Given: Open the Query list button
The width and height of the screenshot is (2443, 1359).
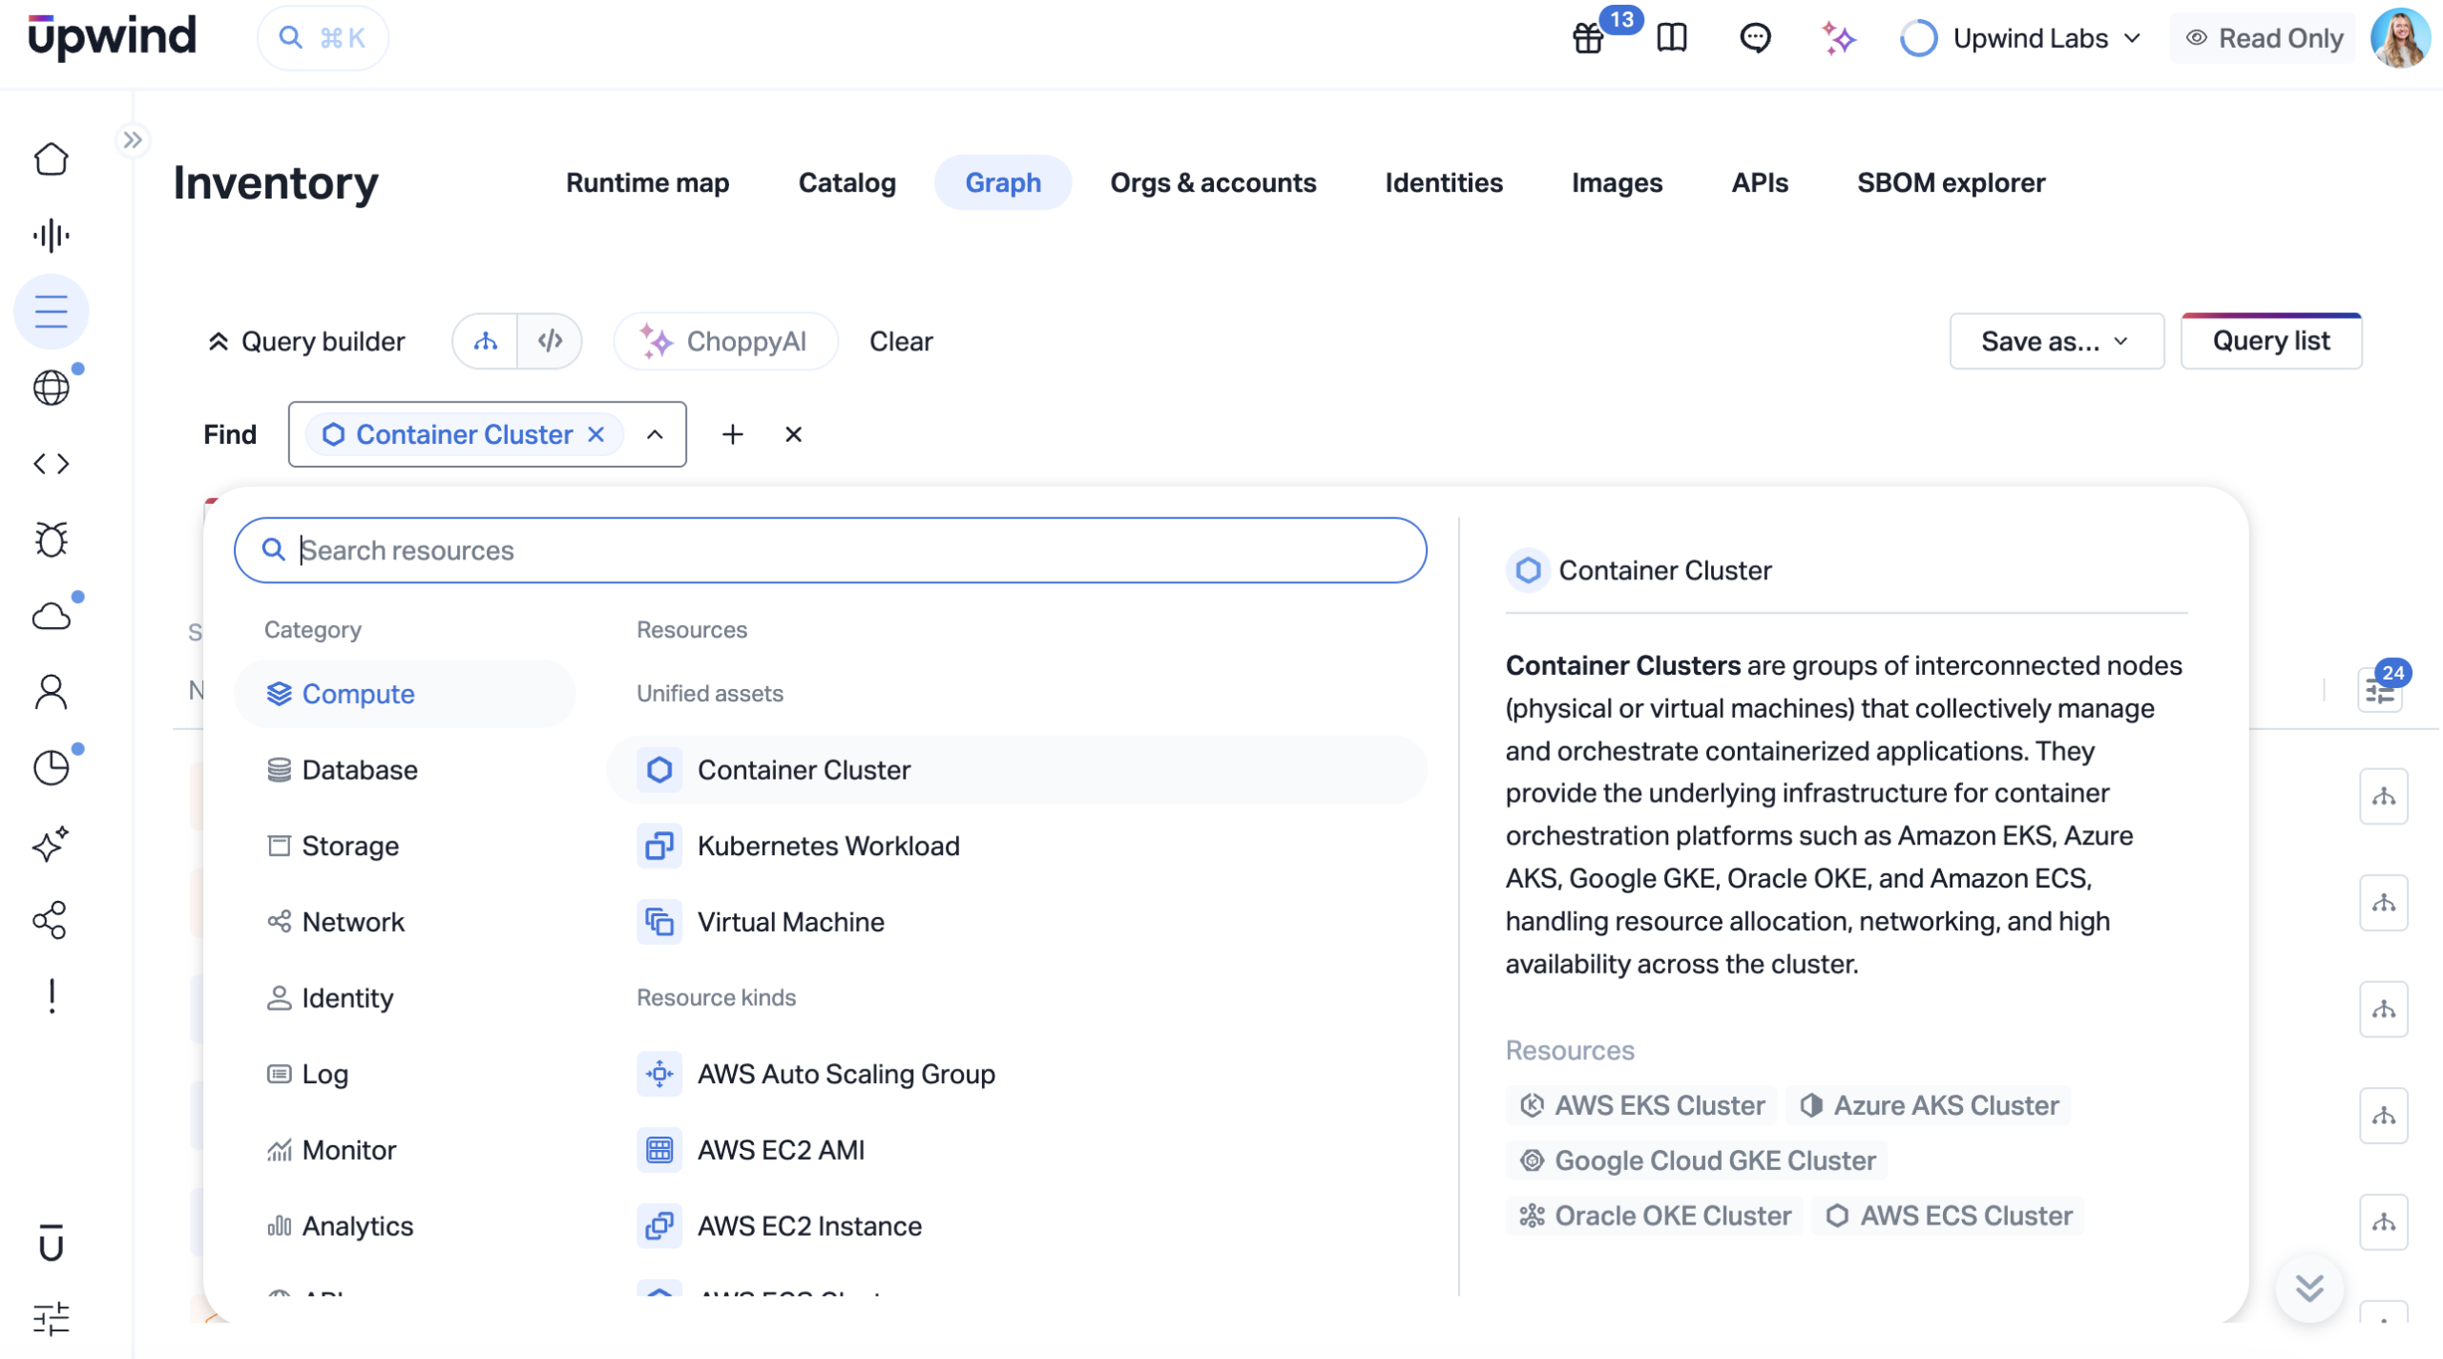Looking at the screenshot, I should [x=2271, y=342].
